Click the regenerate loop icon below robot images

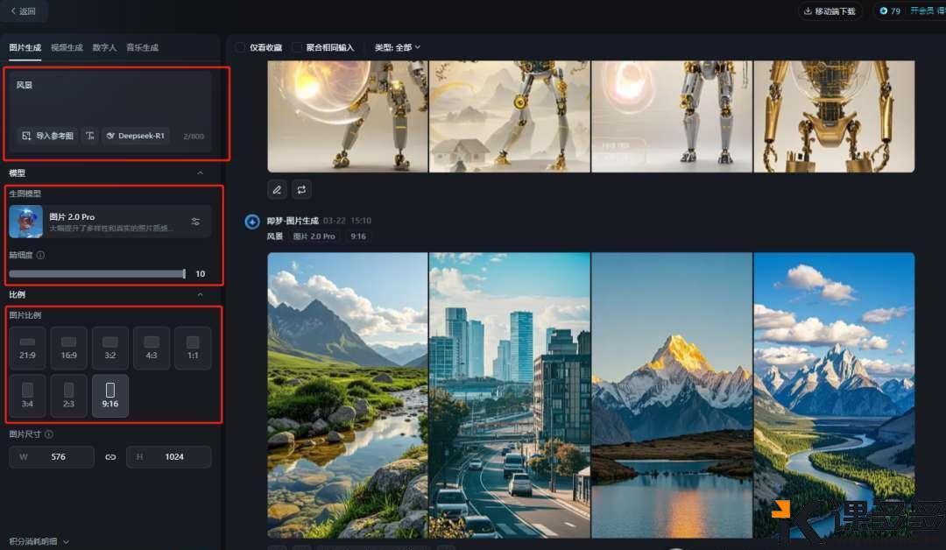click(301, 189)
